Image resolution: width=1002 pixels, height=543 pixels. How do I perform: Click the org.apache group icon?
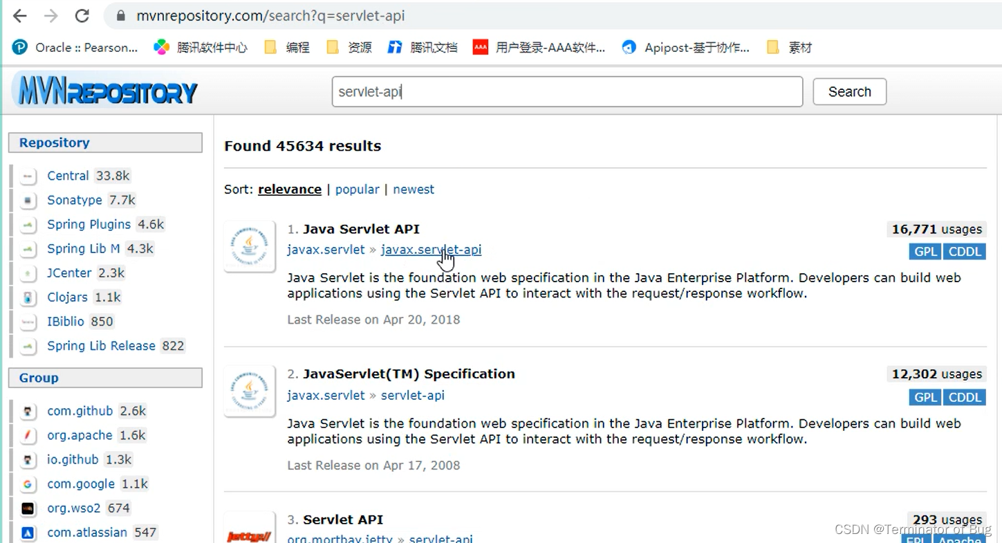click(x=28, y=436)
